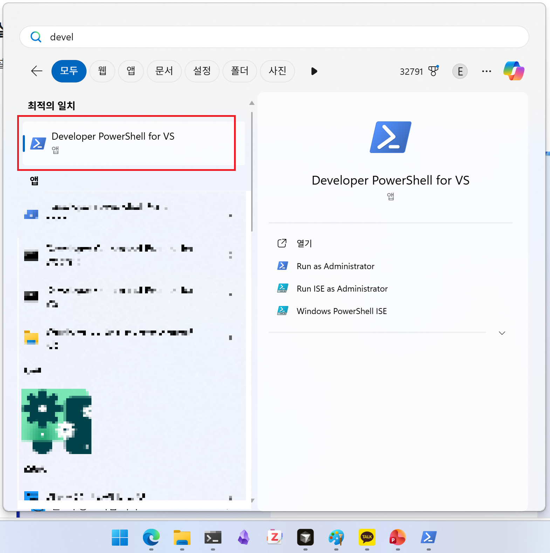
Task: Choose Run ISE as Administrator
Action: (342, 289)
